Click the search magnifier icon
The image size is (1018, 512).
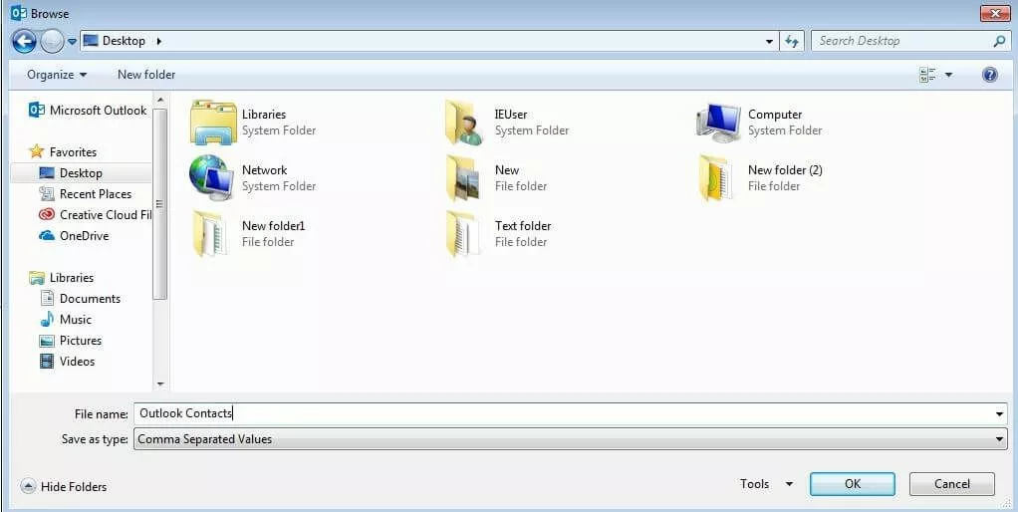(1000, 41)
